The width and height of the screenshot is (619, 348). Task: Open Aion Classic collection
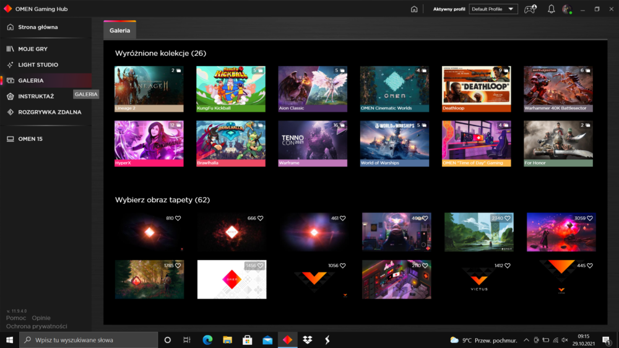click(313, 89)
